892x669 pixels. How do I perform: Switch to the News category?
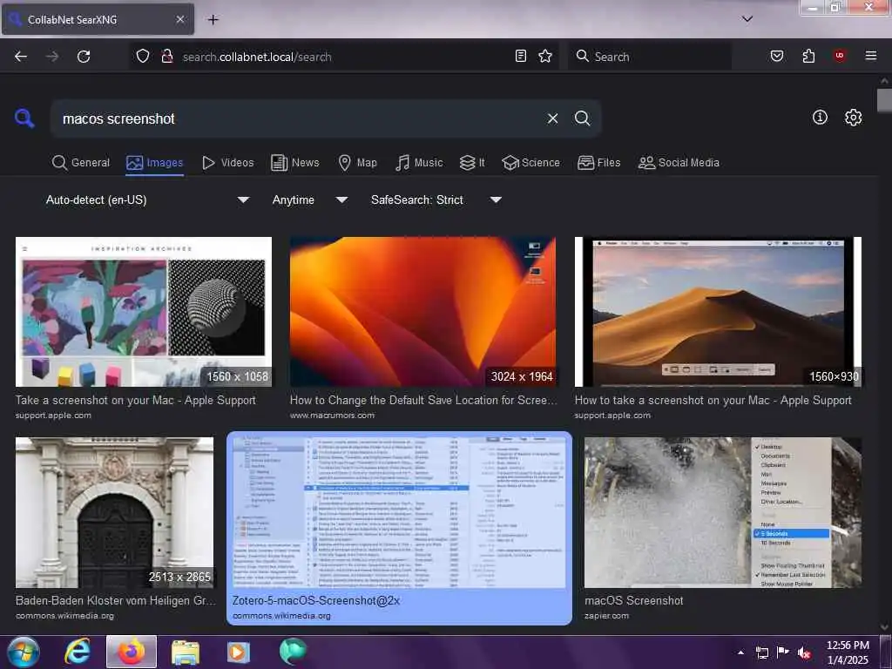tap(295, 163)
